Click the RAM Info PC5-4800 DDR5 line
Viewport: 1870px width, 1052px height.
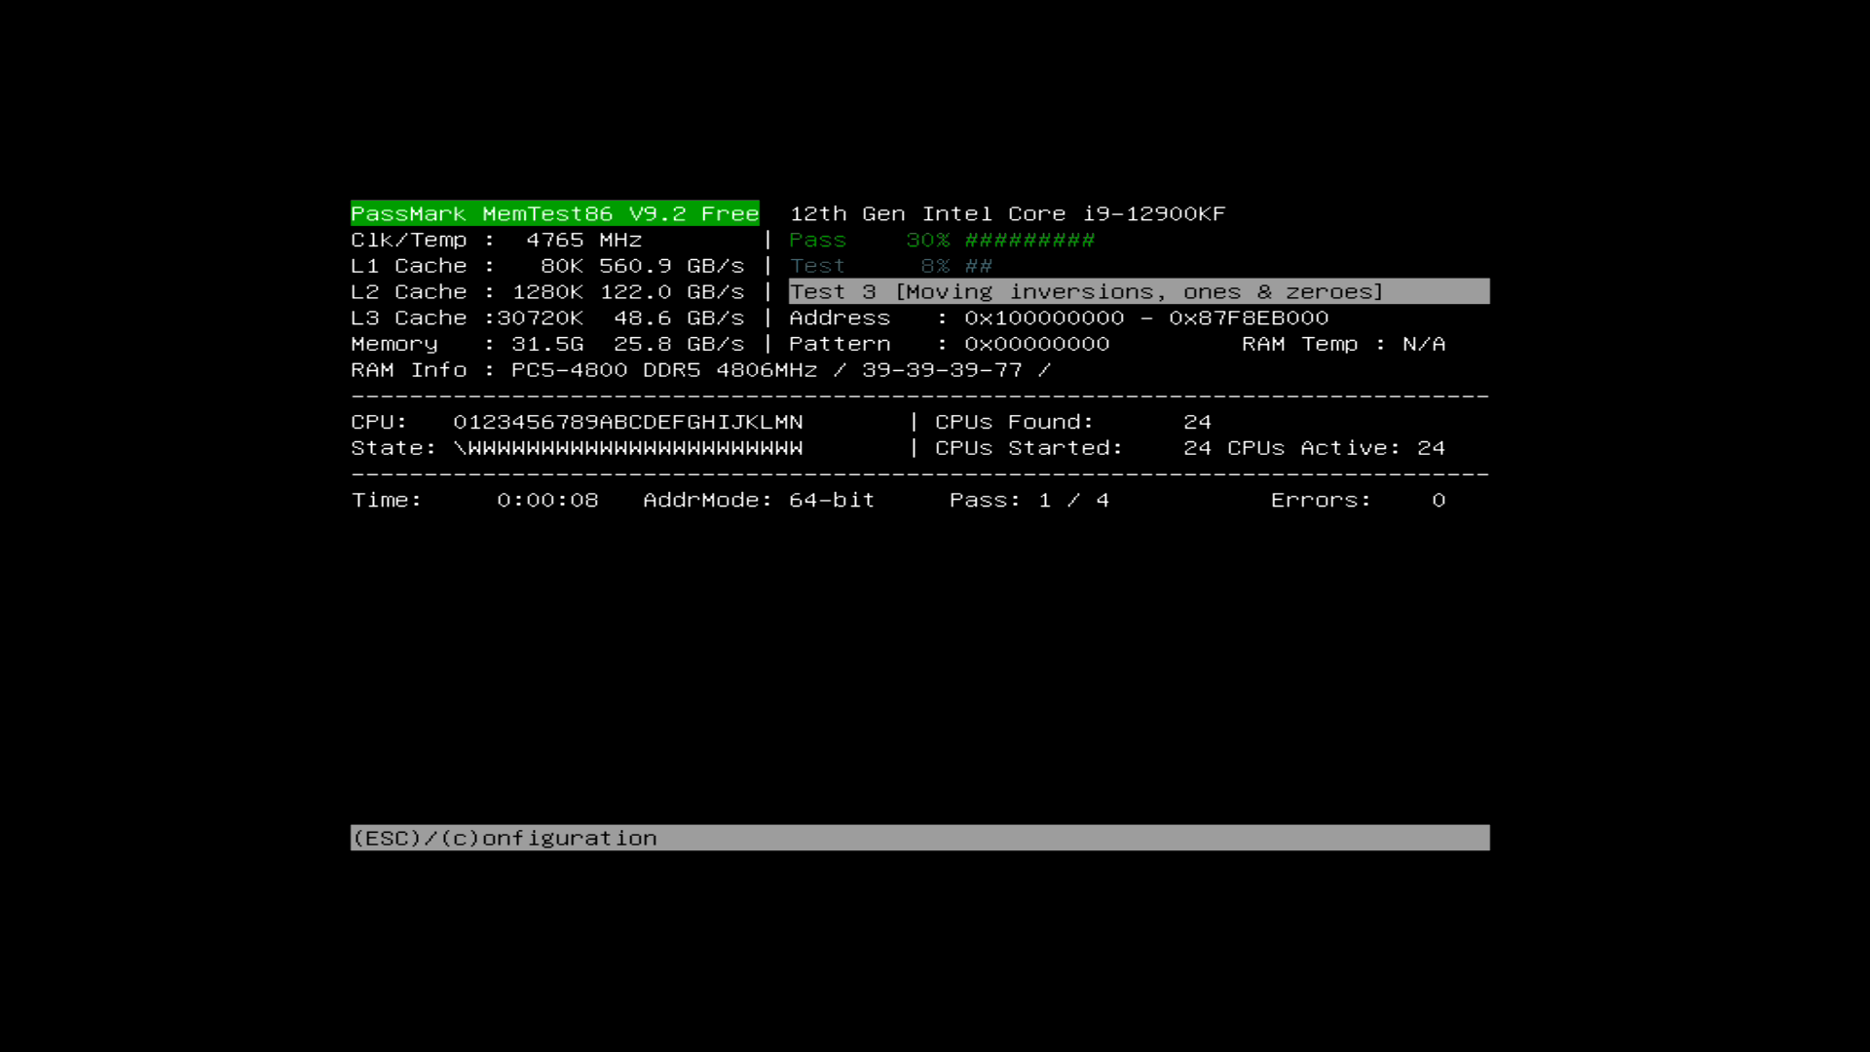coord(701,370)
